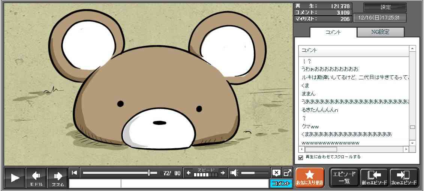Viewport: 424px width, 191px height.
Task: Select the コメント tab
Action: pyautogui.click(x=333, y=32)
